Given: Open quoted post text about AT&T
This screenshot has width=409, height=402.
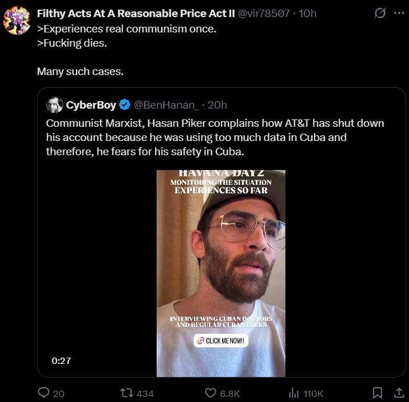Looking at the screenshot, I should pos(215,137).
